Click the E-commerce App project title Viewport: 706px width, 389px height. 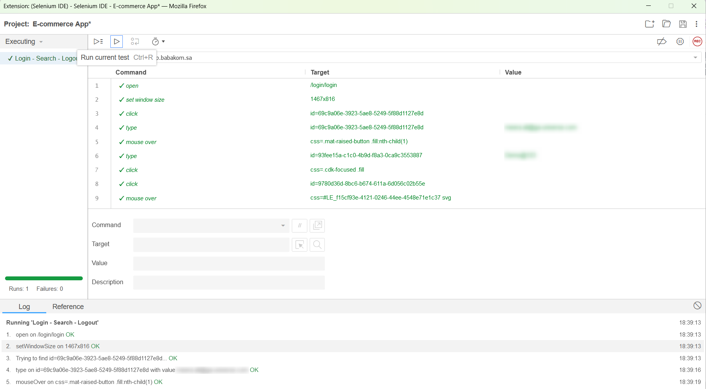(62, 24)
